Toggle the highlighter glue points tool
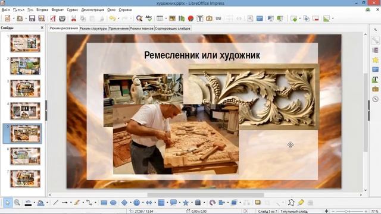 (301, 202)
